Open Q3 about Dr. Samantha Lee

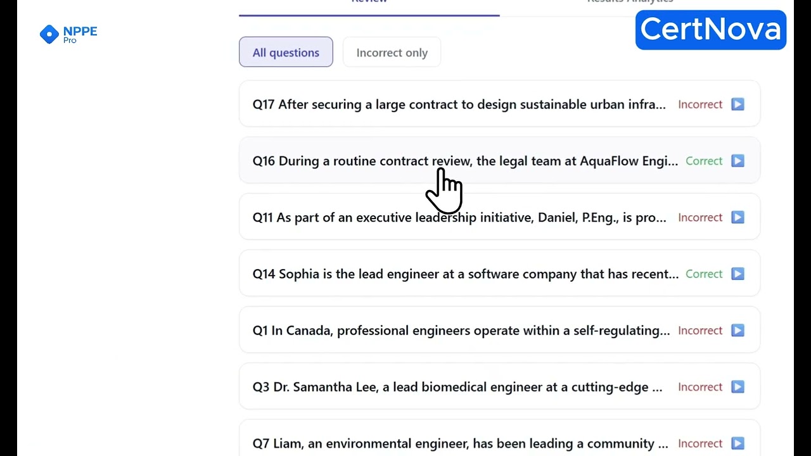pos(499,386)
